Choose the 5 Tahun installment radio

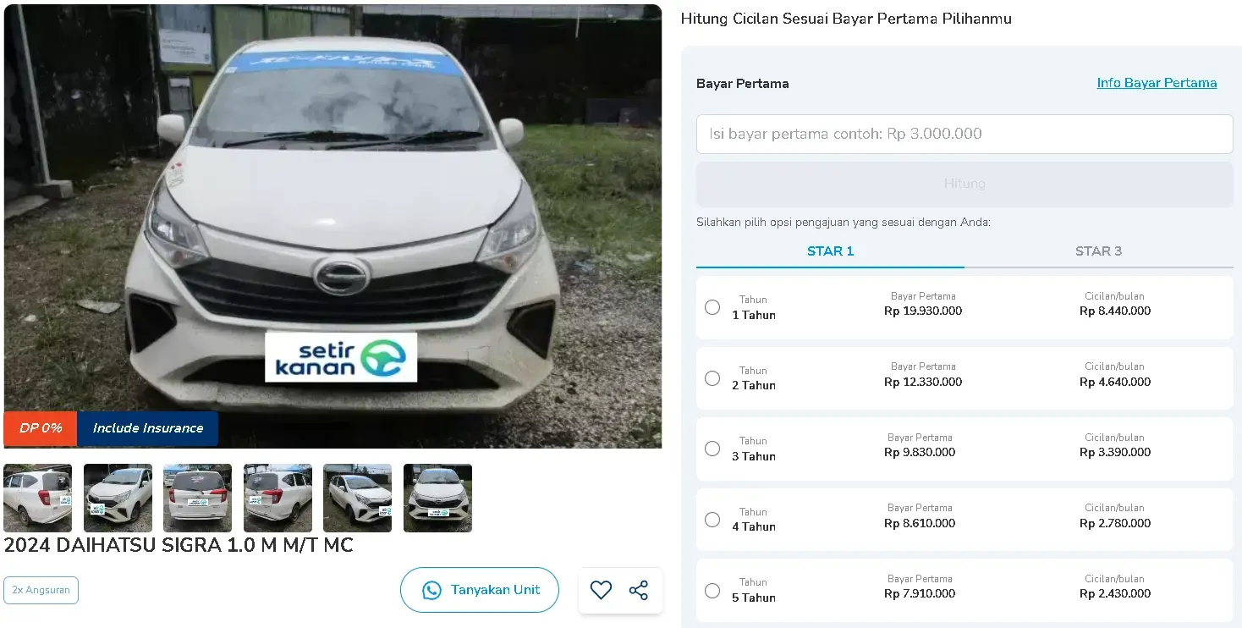tap(712, 591)
